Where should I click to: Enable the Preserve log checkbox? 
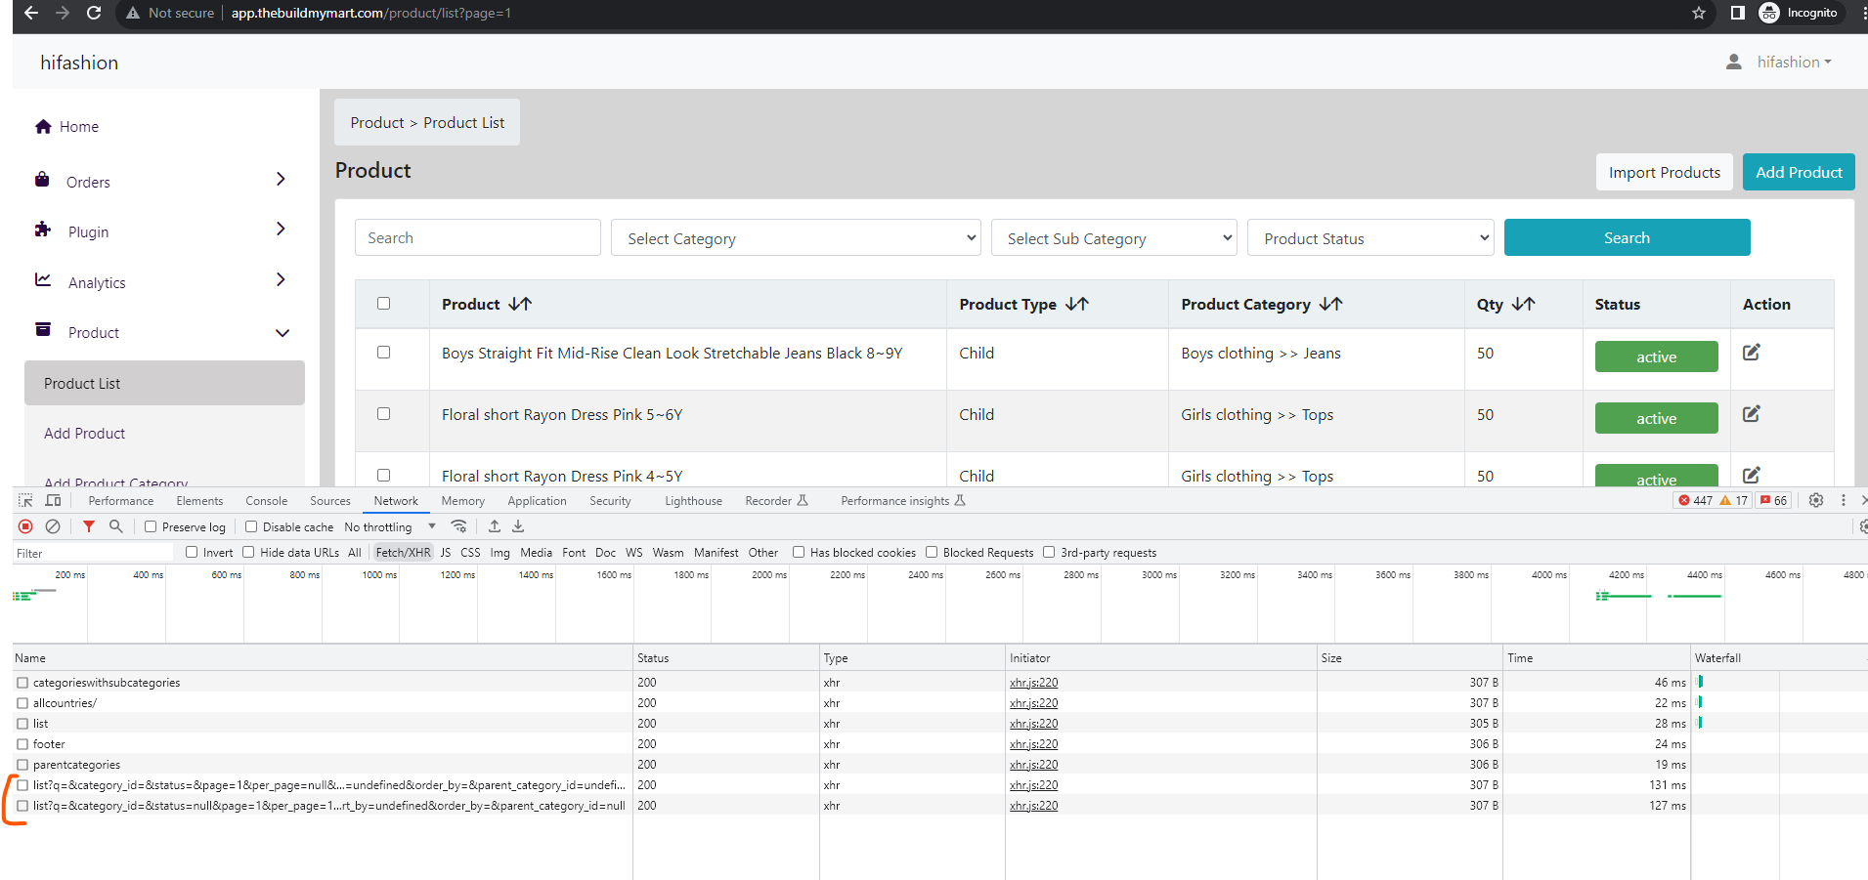151,526
